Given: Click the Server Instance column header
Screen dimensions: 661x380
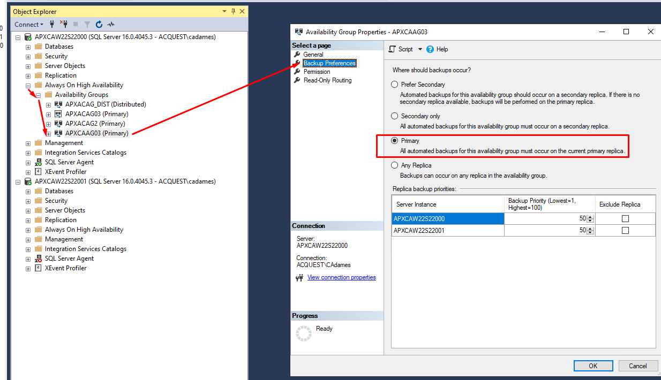Looking at the screenshot, I should click(448, 204).
